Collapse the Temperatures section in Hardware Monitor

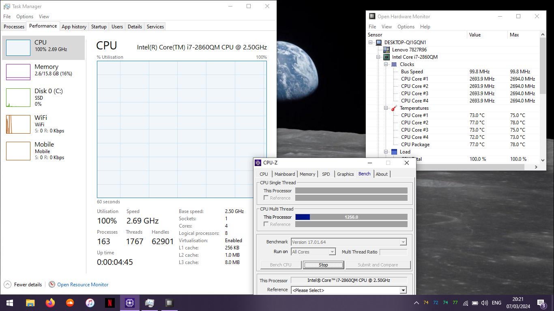386,108
